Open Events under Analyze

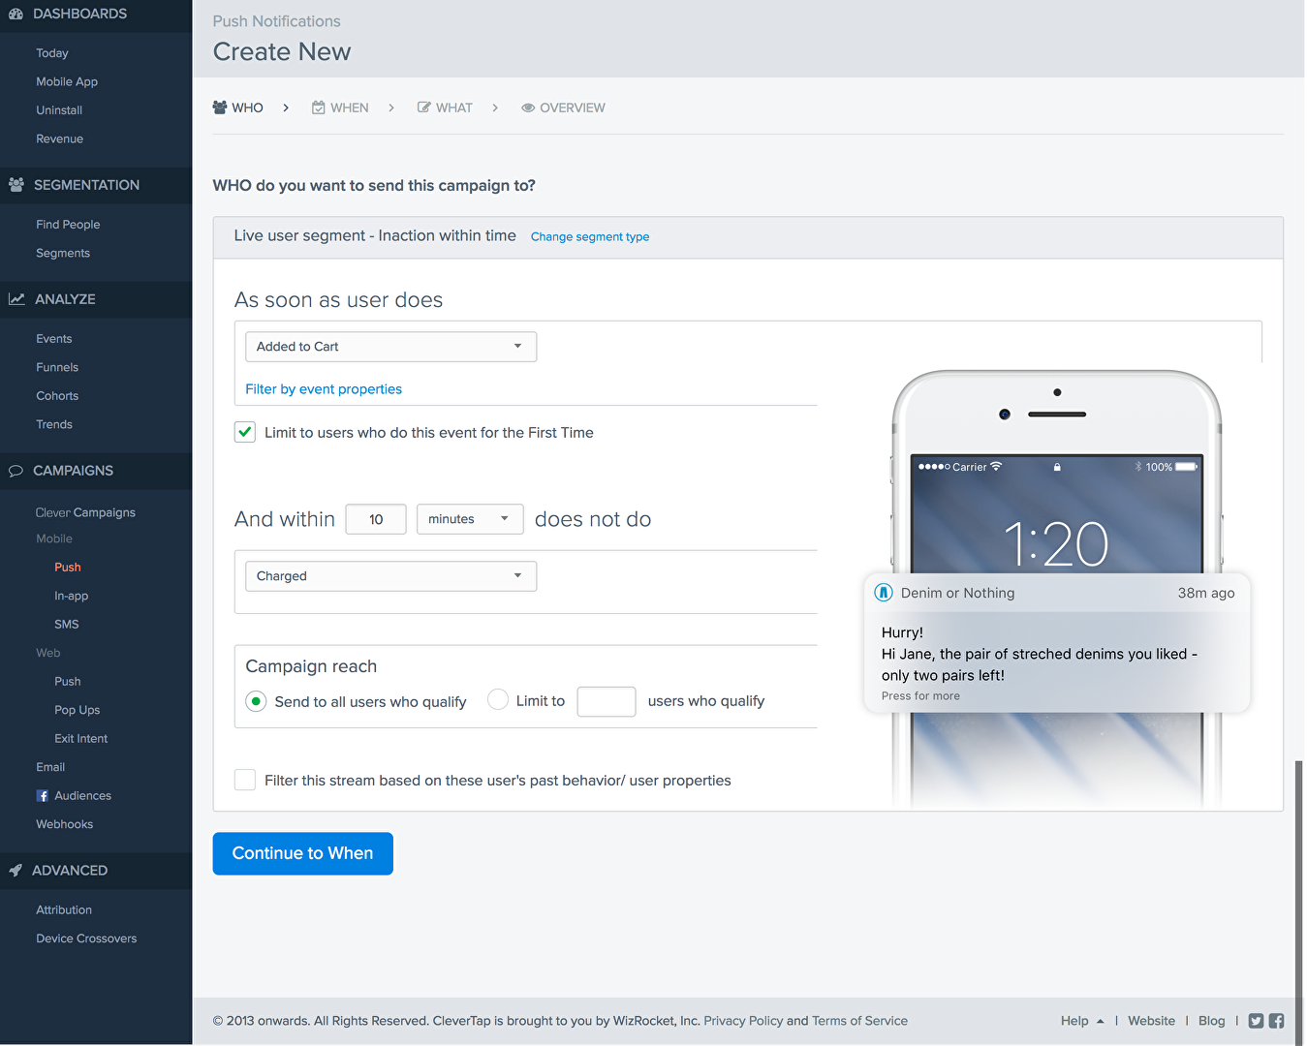[54, 339]
